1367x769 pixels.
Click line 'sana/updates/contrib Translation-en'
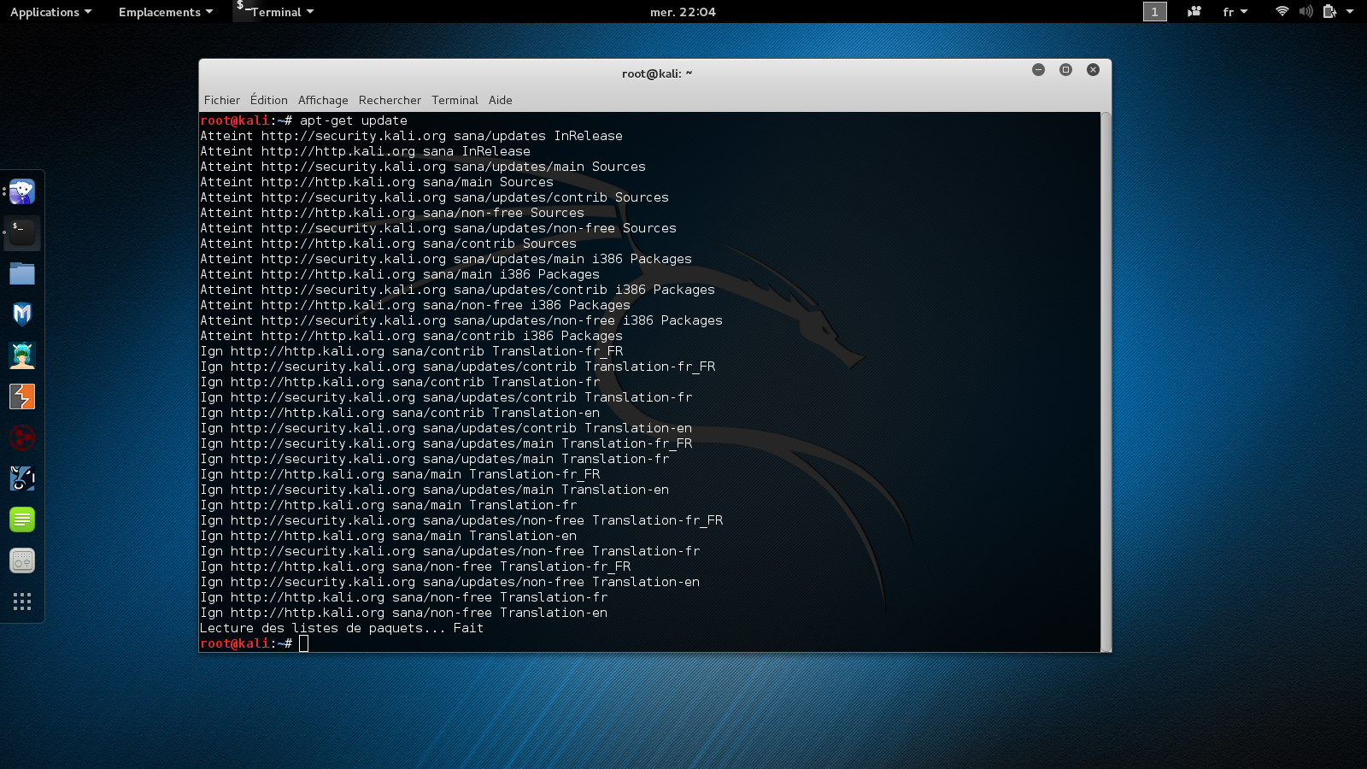[x=446, y=428]
